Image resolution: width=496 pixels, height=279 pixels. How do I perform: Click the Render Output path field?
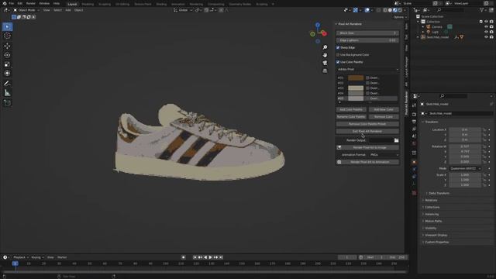click(x=381, y=140)
